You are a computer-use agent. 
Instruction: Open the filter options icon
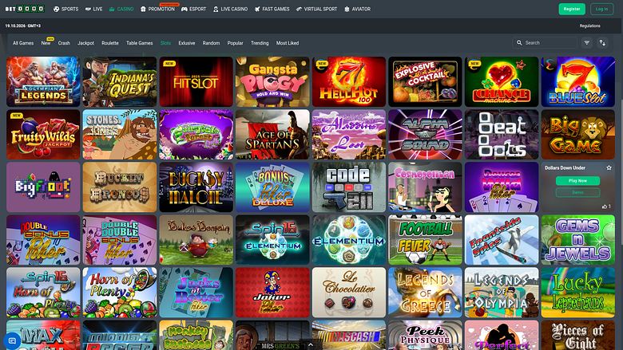point(587,42)
